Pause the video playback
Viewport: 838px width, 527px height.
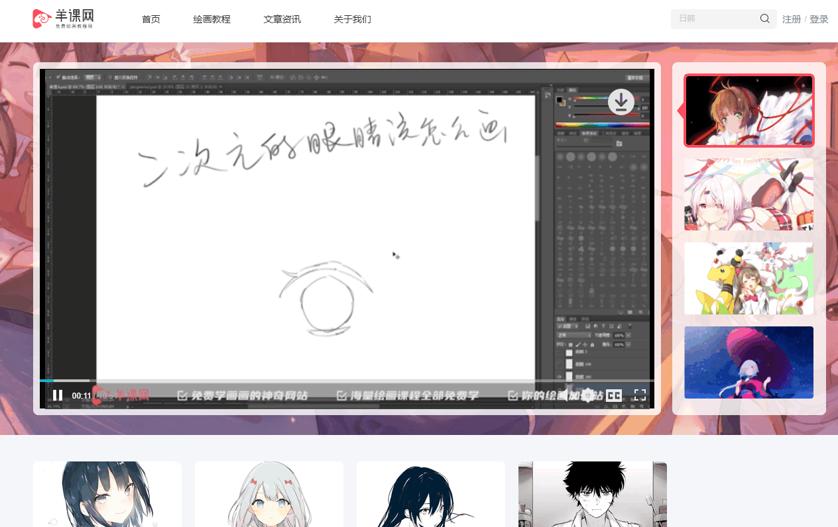[x=58, y=395]
